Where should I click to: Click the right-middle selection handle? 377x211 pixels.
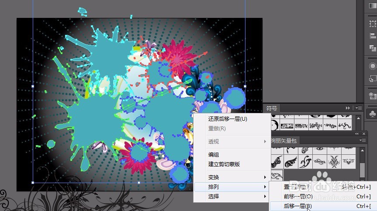[245, 86]
